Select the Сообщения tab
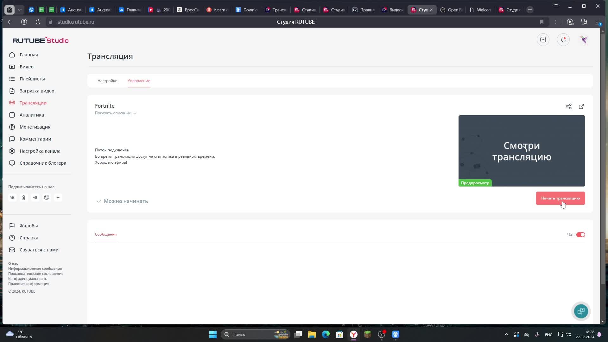 106,234
